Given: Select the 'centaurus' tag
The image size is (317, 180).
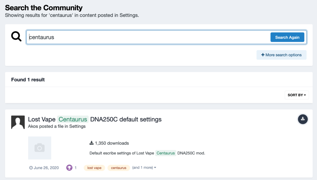Looking at the screenshot, I should [119, 168].
